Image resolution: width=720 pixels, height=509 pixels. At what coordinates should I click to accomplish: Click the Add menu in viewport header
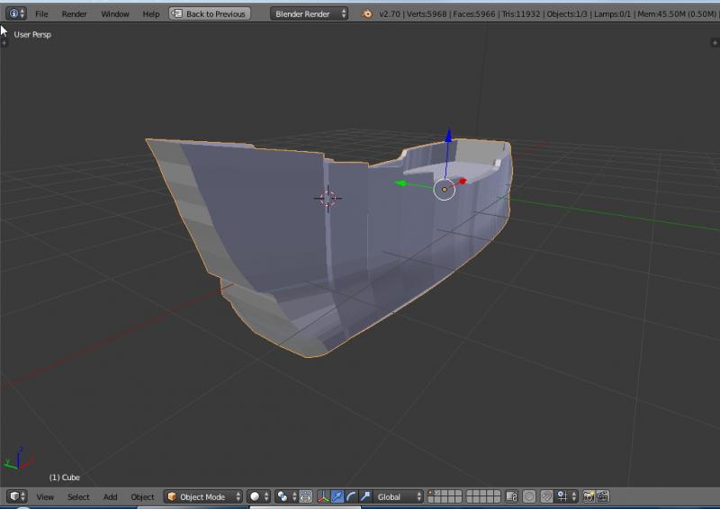point(110,496)
